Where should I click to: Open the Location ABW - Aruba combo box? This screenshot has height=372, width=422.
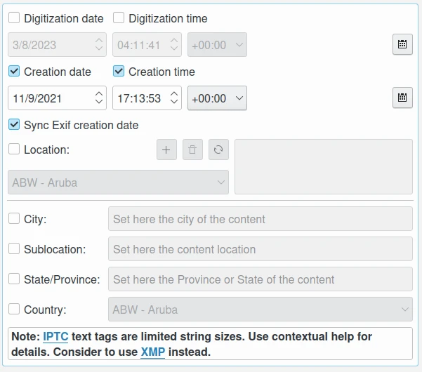[x=118, y=182]
